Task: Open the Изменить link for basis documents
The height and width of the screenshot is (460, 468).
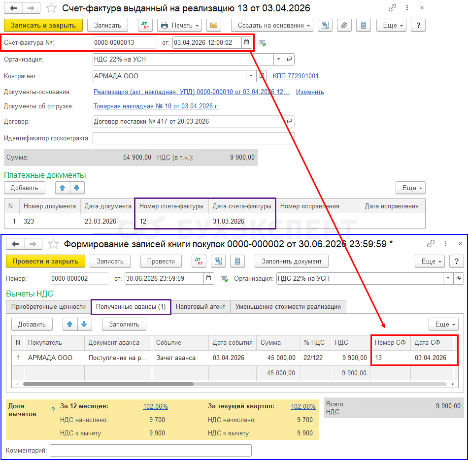Action: (x=310, y=92)
